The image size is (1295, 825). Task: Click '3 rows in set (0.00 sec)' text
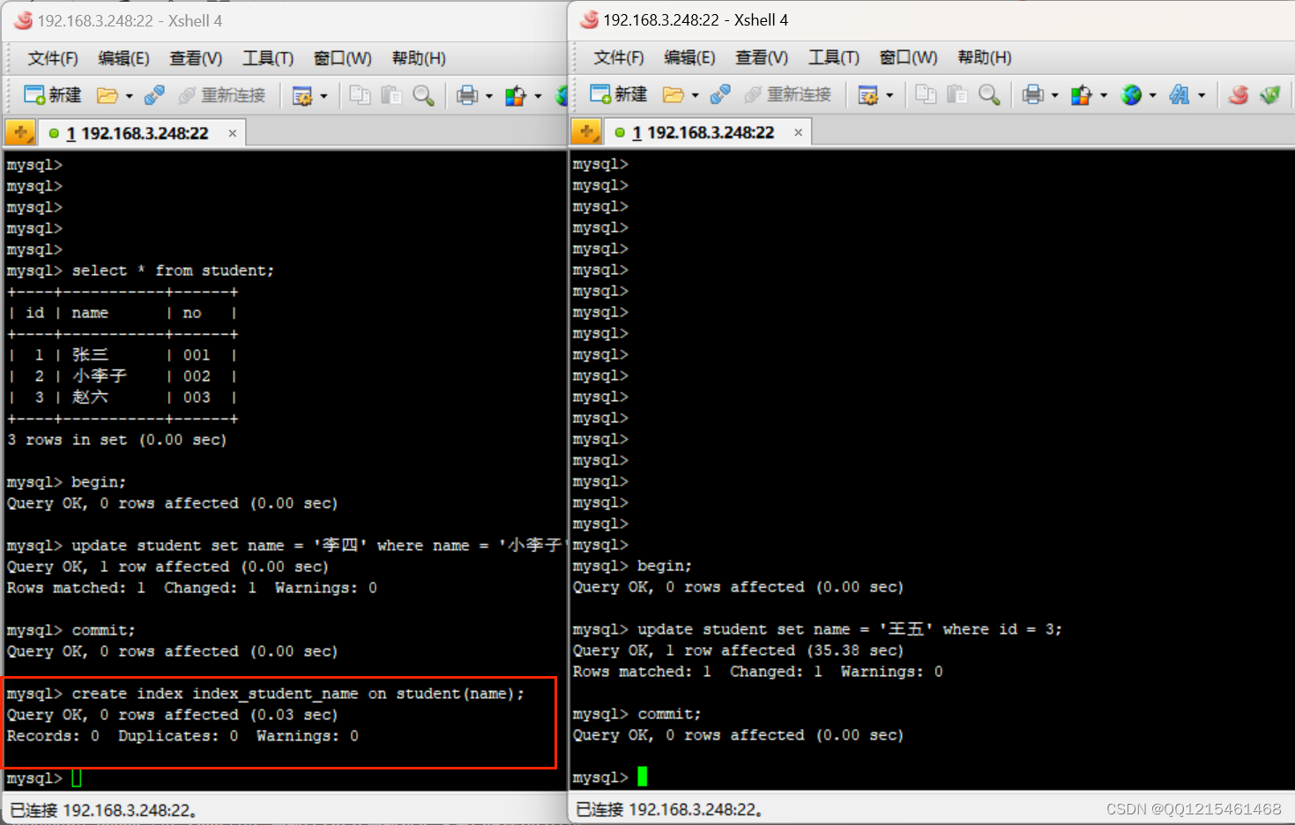(x=117, y=440)
